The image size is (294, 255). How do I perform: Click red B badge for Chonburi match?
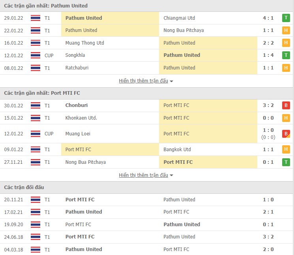pyautogui.click(x=286, y=105)
